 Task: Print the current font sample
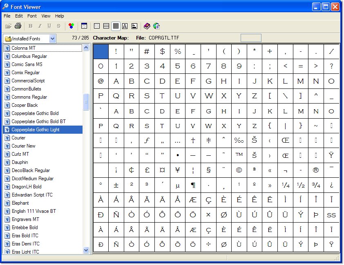click(x=18, y=26)
